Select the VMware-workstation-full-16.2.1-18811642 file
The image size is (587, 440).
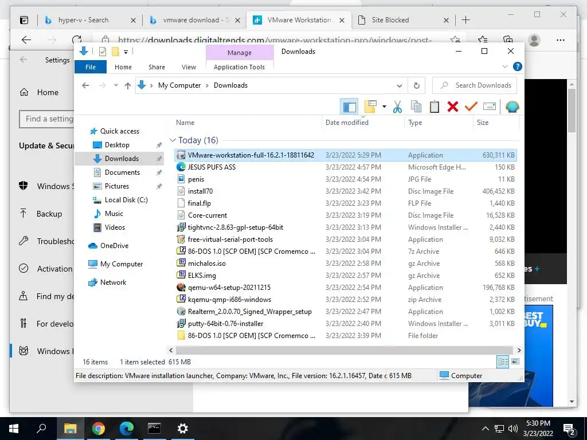coord(346,155)
